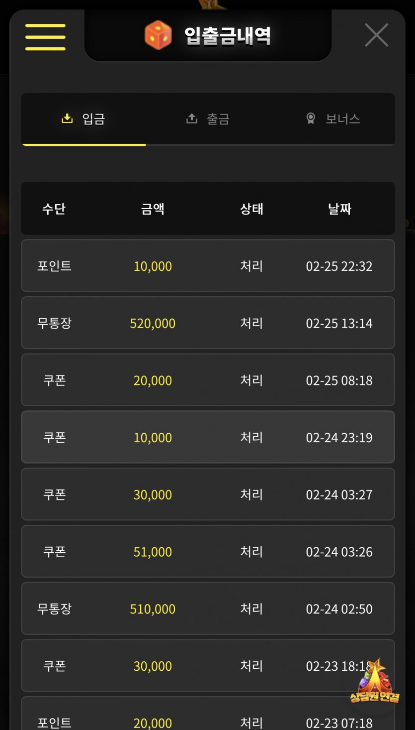Close the transaction history panel
This screenshot has height=730, width=415.
376,35
